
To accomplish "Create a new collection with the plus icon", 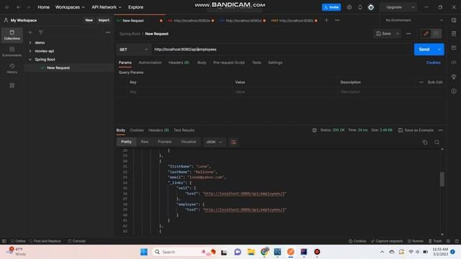I will coord(30,32).
